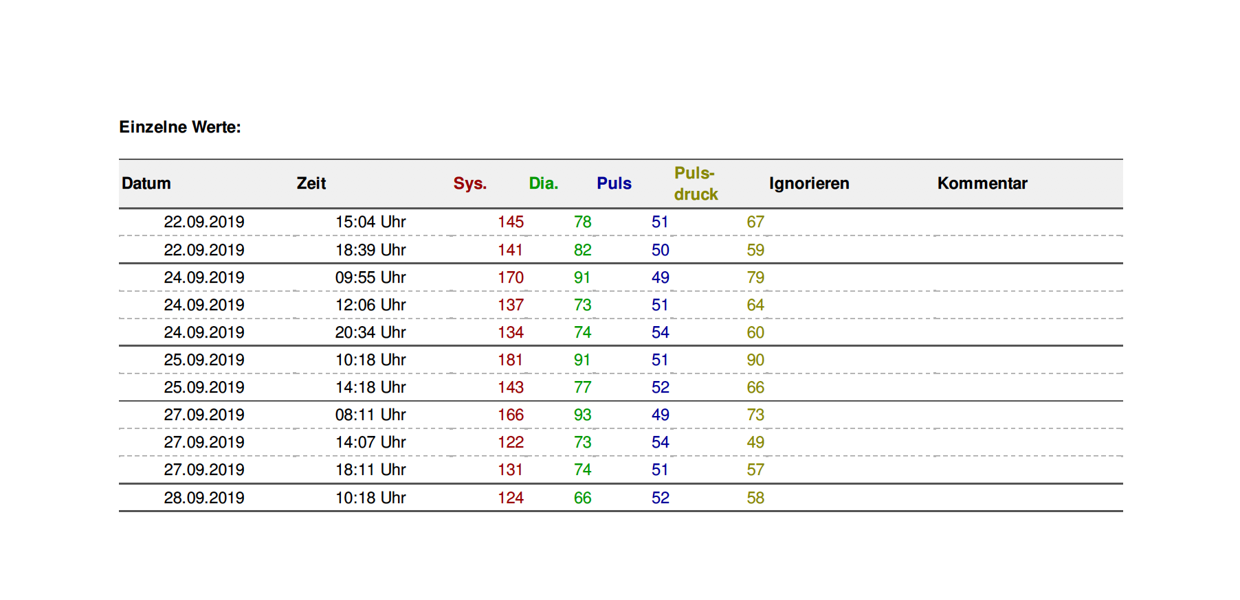
Task: Select systolic value 145
Action: coord(511,222)
